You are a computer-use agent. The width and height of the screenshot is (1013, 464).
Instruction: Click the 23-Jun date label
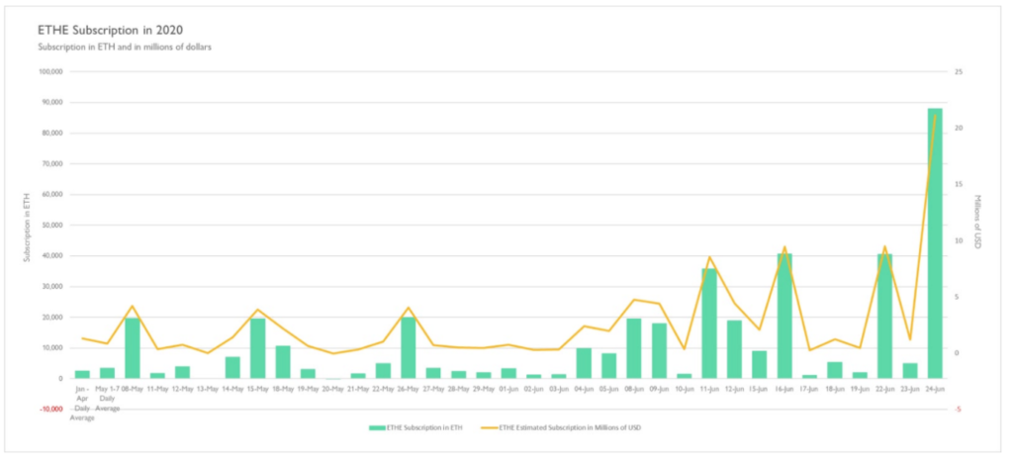tap(910, 389)
